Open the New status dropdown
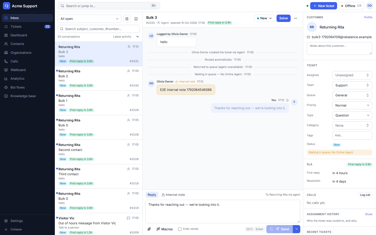376x235 pixels. [x=265, y=18]
